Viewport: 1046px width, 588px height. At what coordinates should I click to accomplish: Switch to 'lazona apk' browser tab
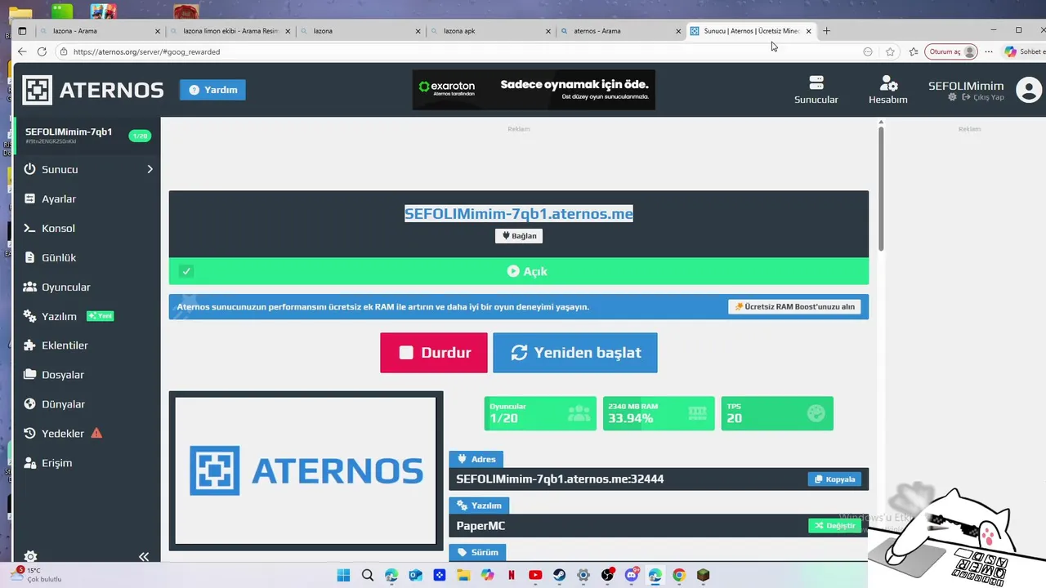point(490,31)
